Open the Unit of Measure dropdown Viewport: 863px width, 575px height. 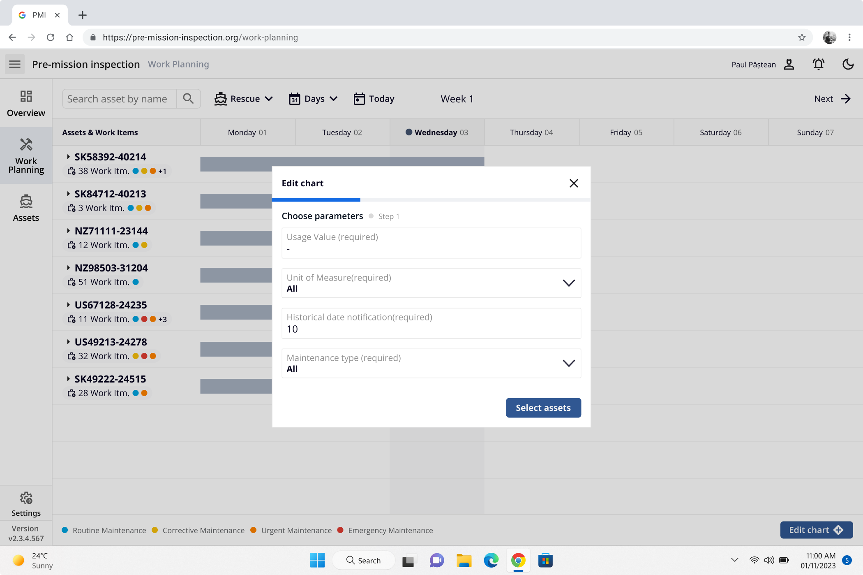[568, 283]
